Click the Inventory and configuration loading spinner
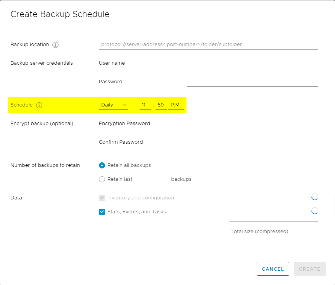335x285 pixels. click(x=314, y=197)
